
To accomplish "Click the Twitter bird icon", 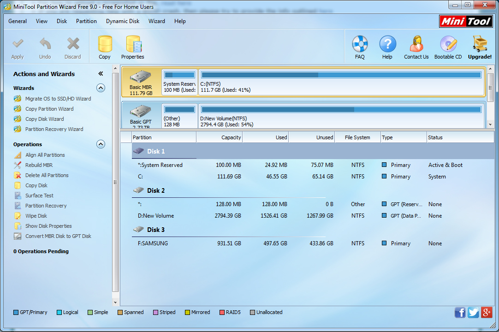I will click(473, 312).
